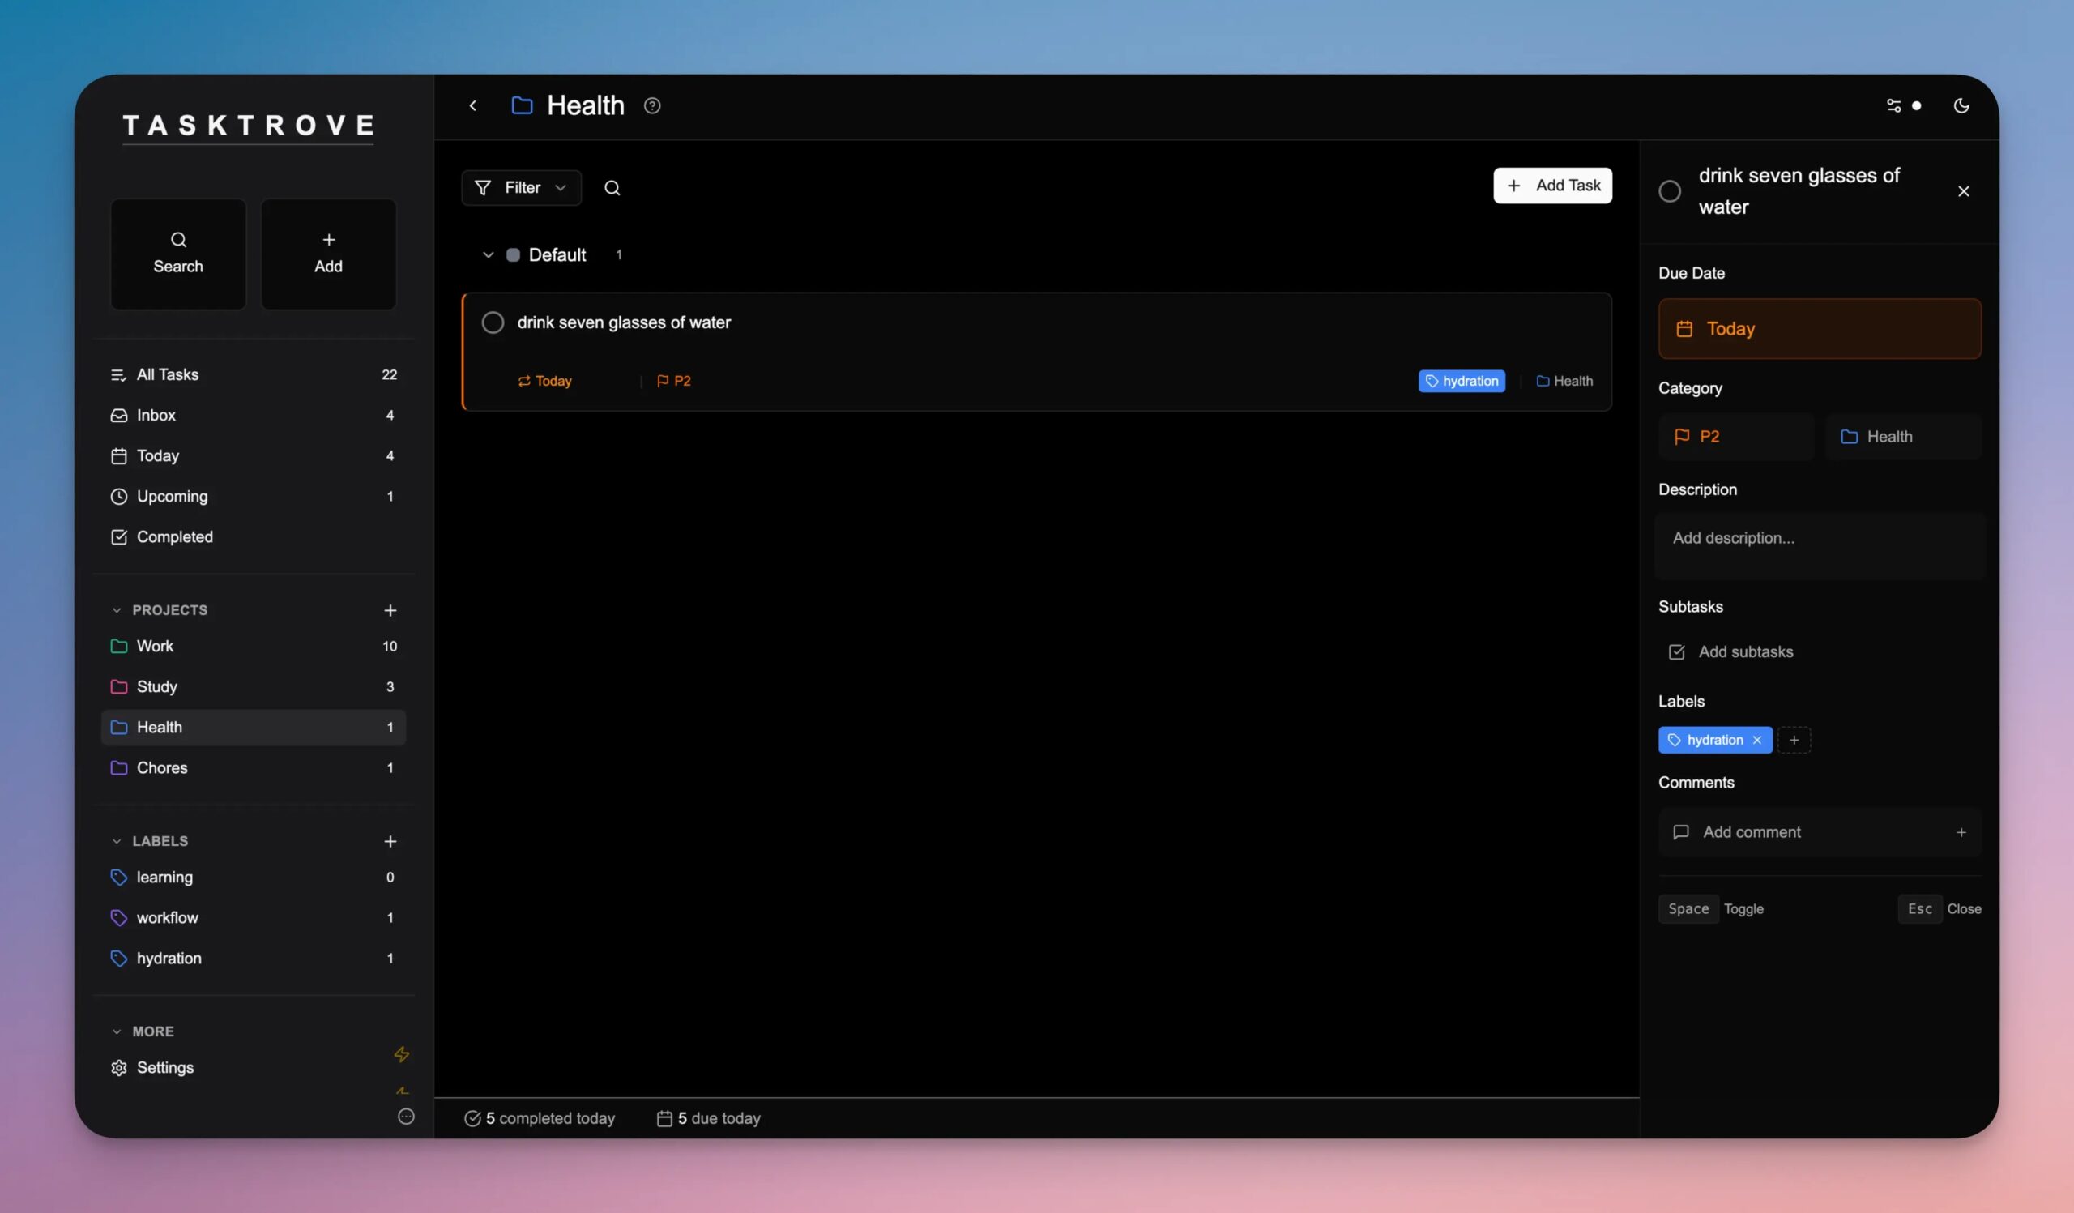Open the Upcoming view in sidebar
2074x1213 pixels.
coord(172,496)
